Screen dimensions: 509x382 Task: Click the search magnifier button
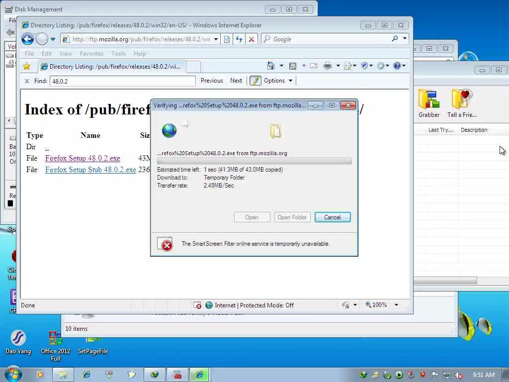[x=395, y=39]
